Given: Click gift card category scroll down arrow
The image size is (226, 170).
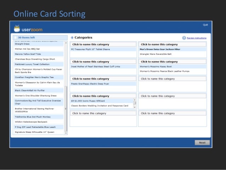Looking at the screenshot, I should coord(135,107).
